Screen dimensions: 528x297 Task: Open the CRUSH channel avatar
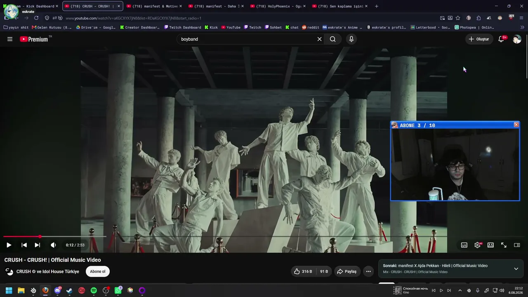point(9,271)
